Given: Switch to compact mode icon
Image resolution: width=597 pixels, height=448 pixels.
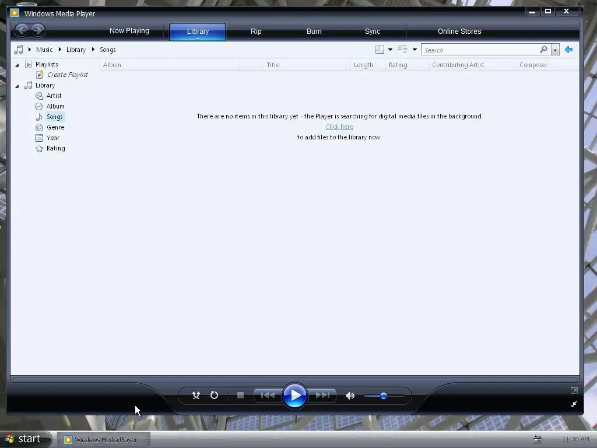Looking at the screenshot, I should (x=574, y=404).
